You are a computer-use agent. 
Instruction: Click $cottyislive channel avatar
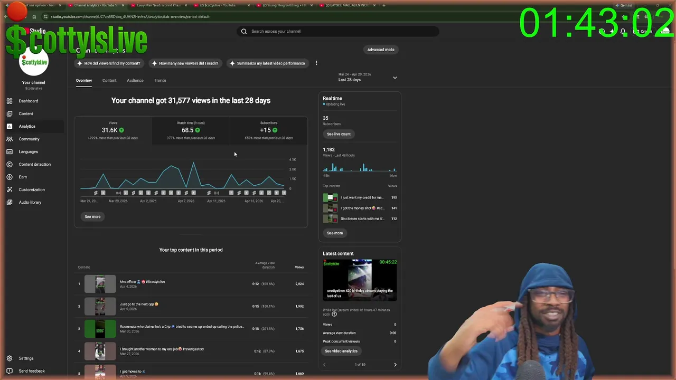click(34, 62)
